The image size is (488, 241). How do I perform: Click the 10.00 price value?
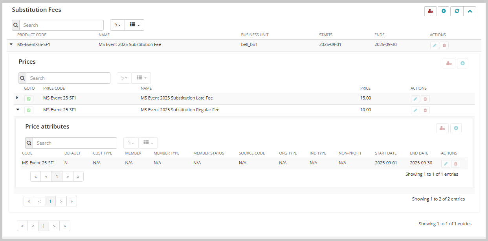pos(365,110)
